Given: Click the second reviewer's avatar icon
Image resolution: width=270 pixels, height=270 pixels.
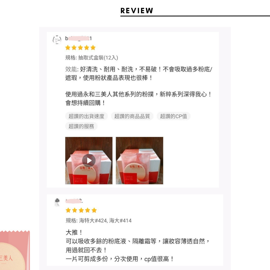Looking at the screenshot, I should (x=57, y=202).
